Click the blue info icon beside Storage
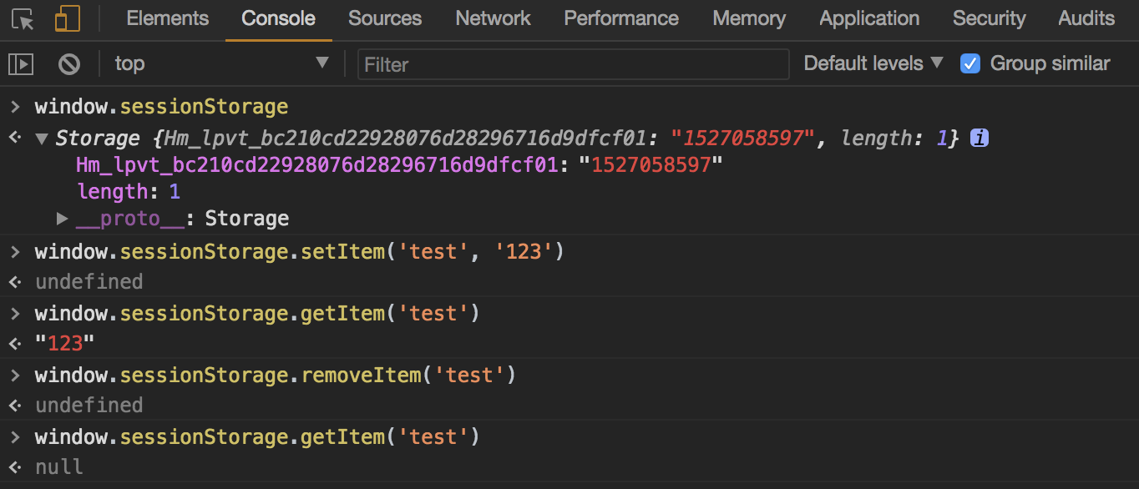The width and height of the screenshot is (1139, 489). (x=980, y=139)
